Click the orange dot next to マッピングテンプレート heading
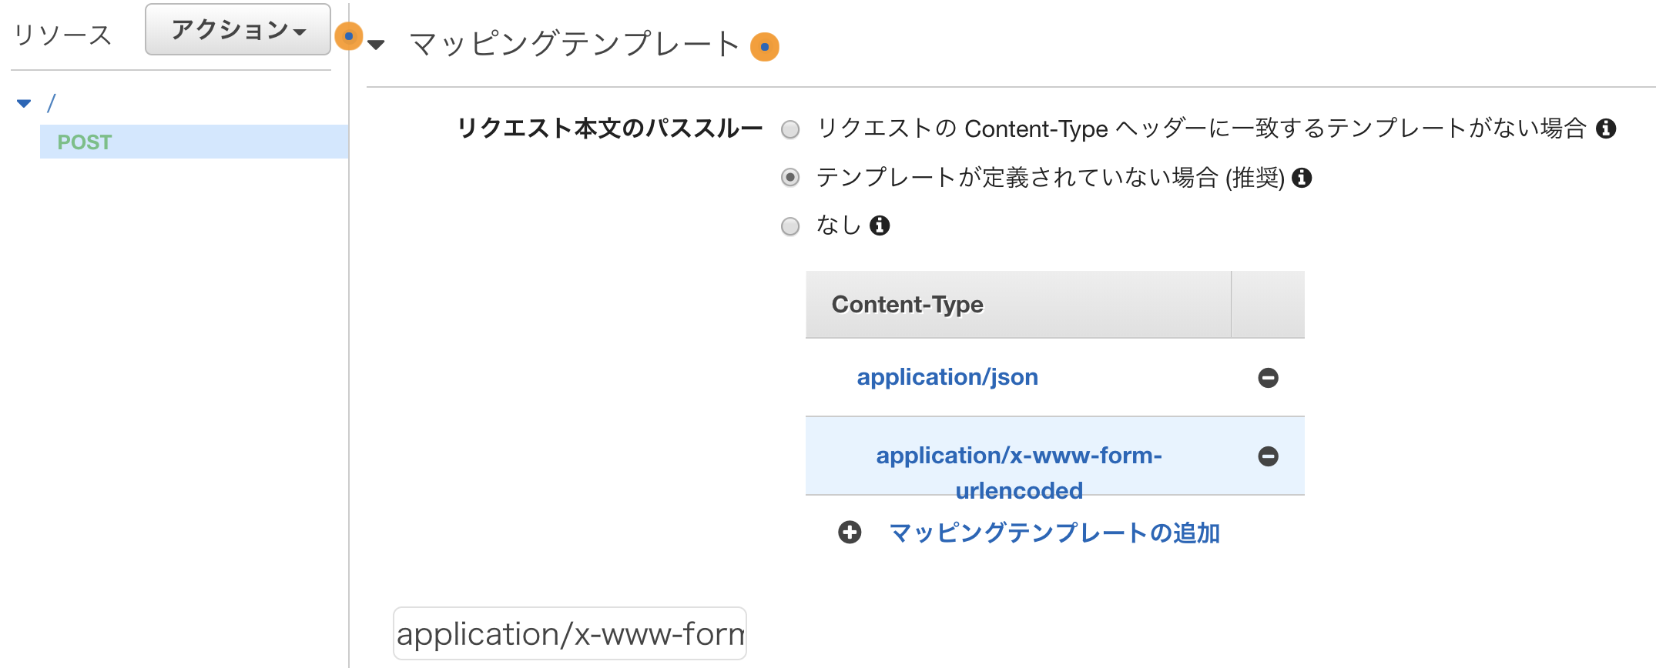 (x=765, y=47)
